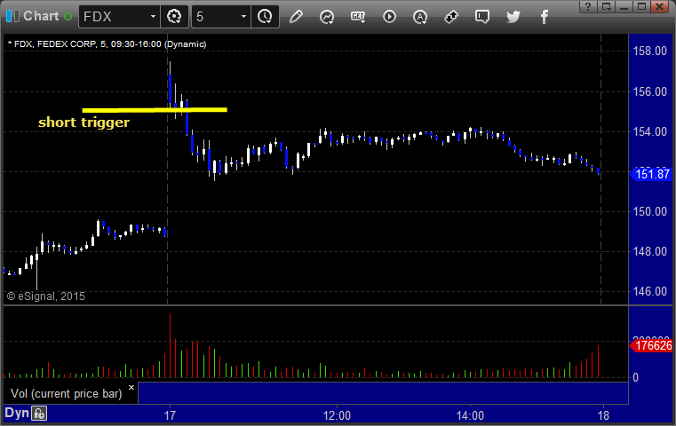Click the help question mark button
The height and width of the screenshot is (426, 676).
pos(588,6)
